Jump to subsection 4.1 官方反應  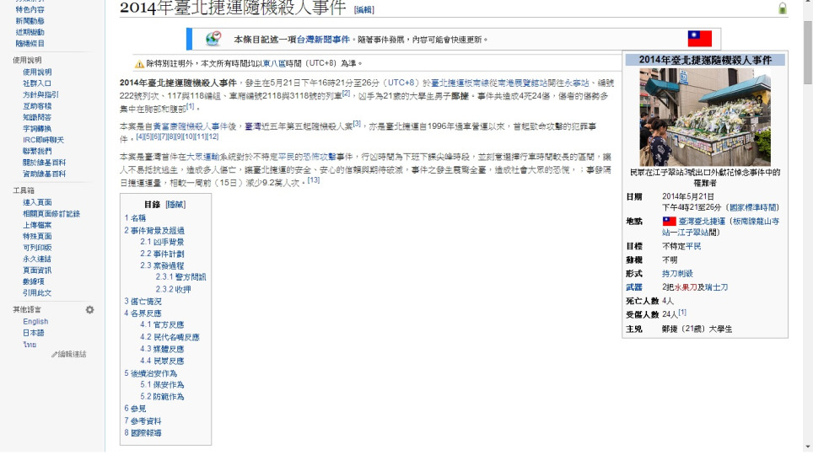coord(162,325)
